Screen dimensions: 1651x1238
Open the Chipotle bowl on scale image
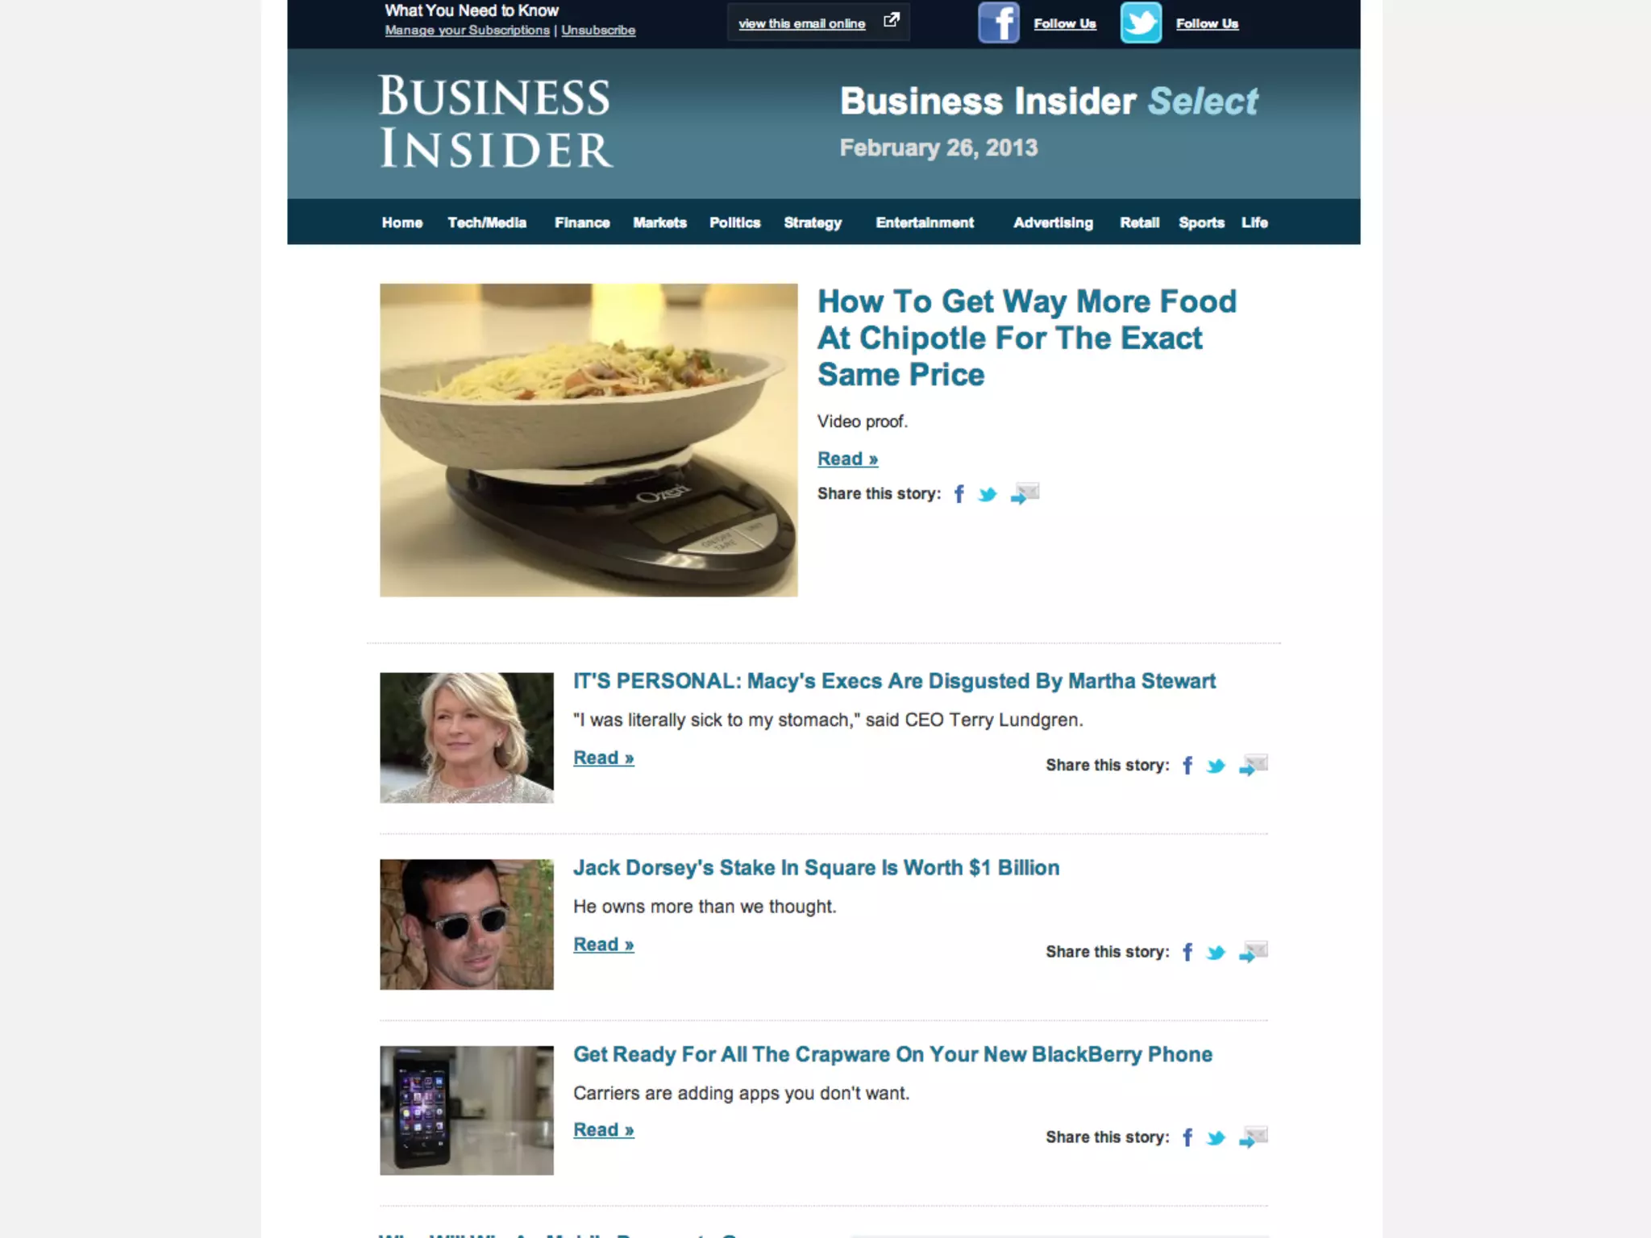point(588,440)
